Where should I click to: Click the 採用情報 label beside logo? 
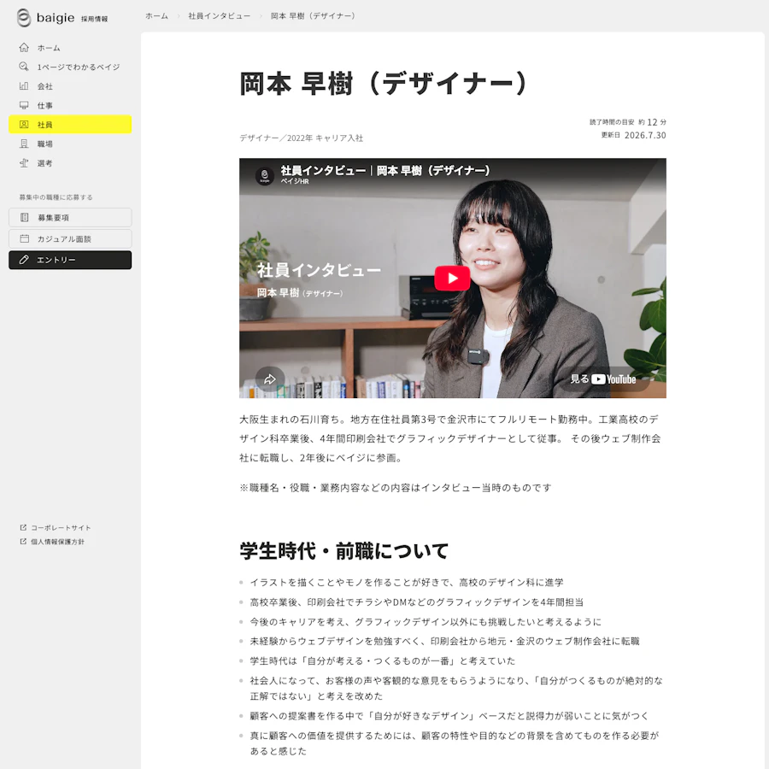(94, 19)
